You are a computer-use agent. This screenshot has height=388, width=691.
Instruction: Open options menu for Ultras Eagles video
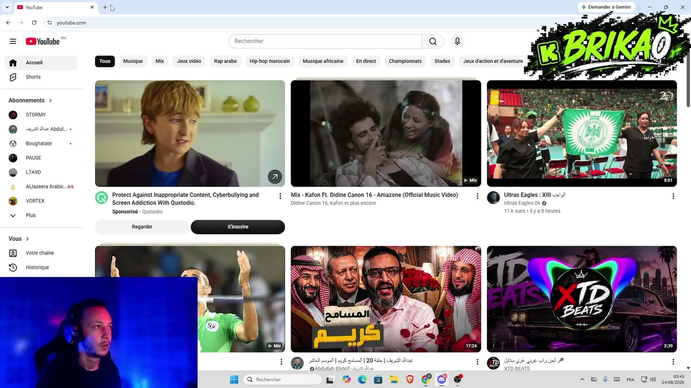pos(673,196)
